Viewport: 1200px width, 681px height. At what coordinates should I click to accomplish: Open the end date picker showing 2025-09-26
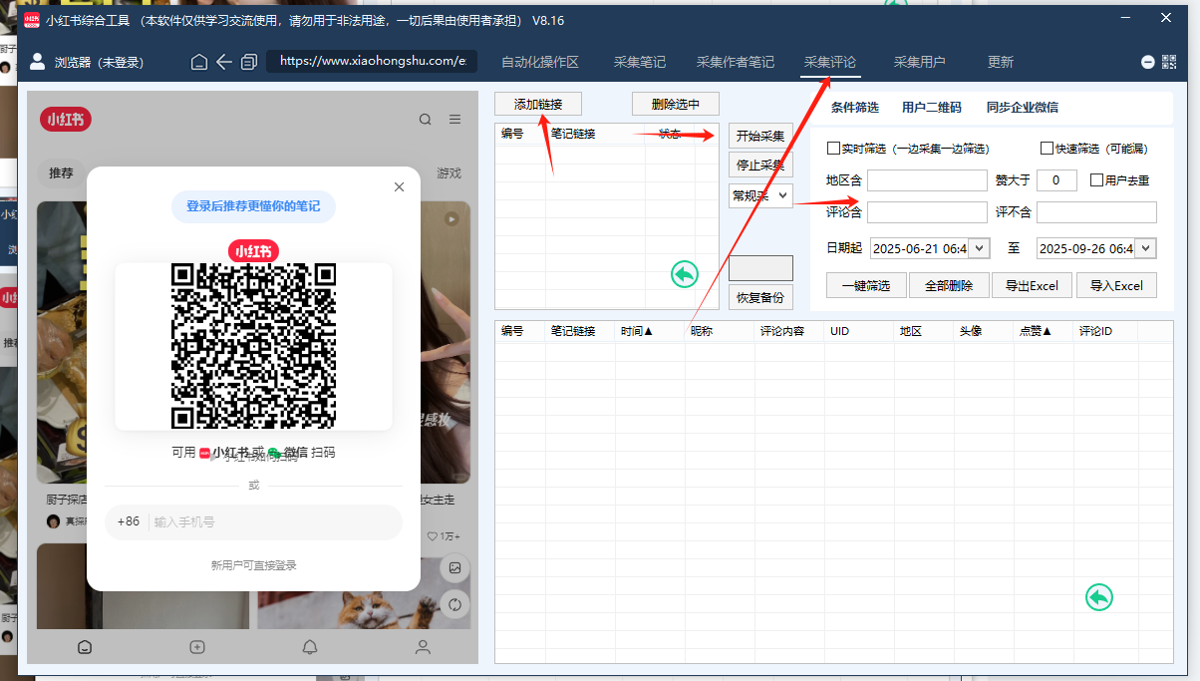[x=1146, y=248]
